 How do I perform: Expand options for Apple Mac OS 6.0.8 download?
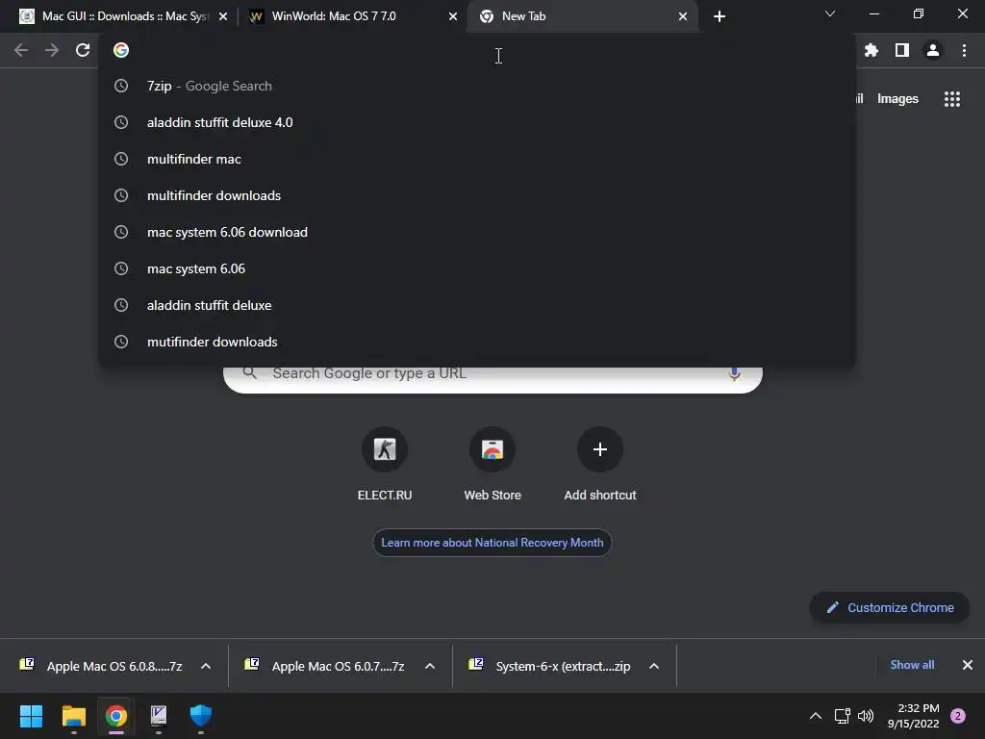(x=206, y=666)
